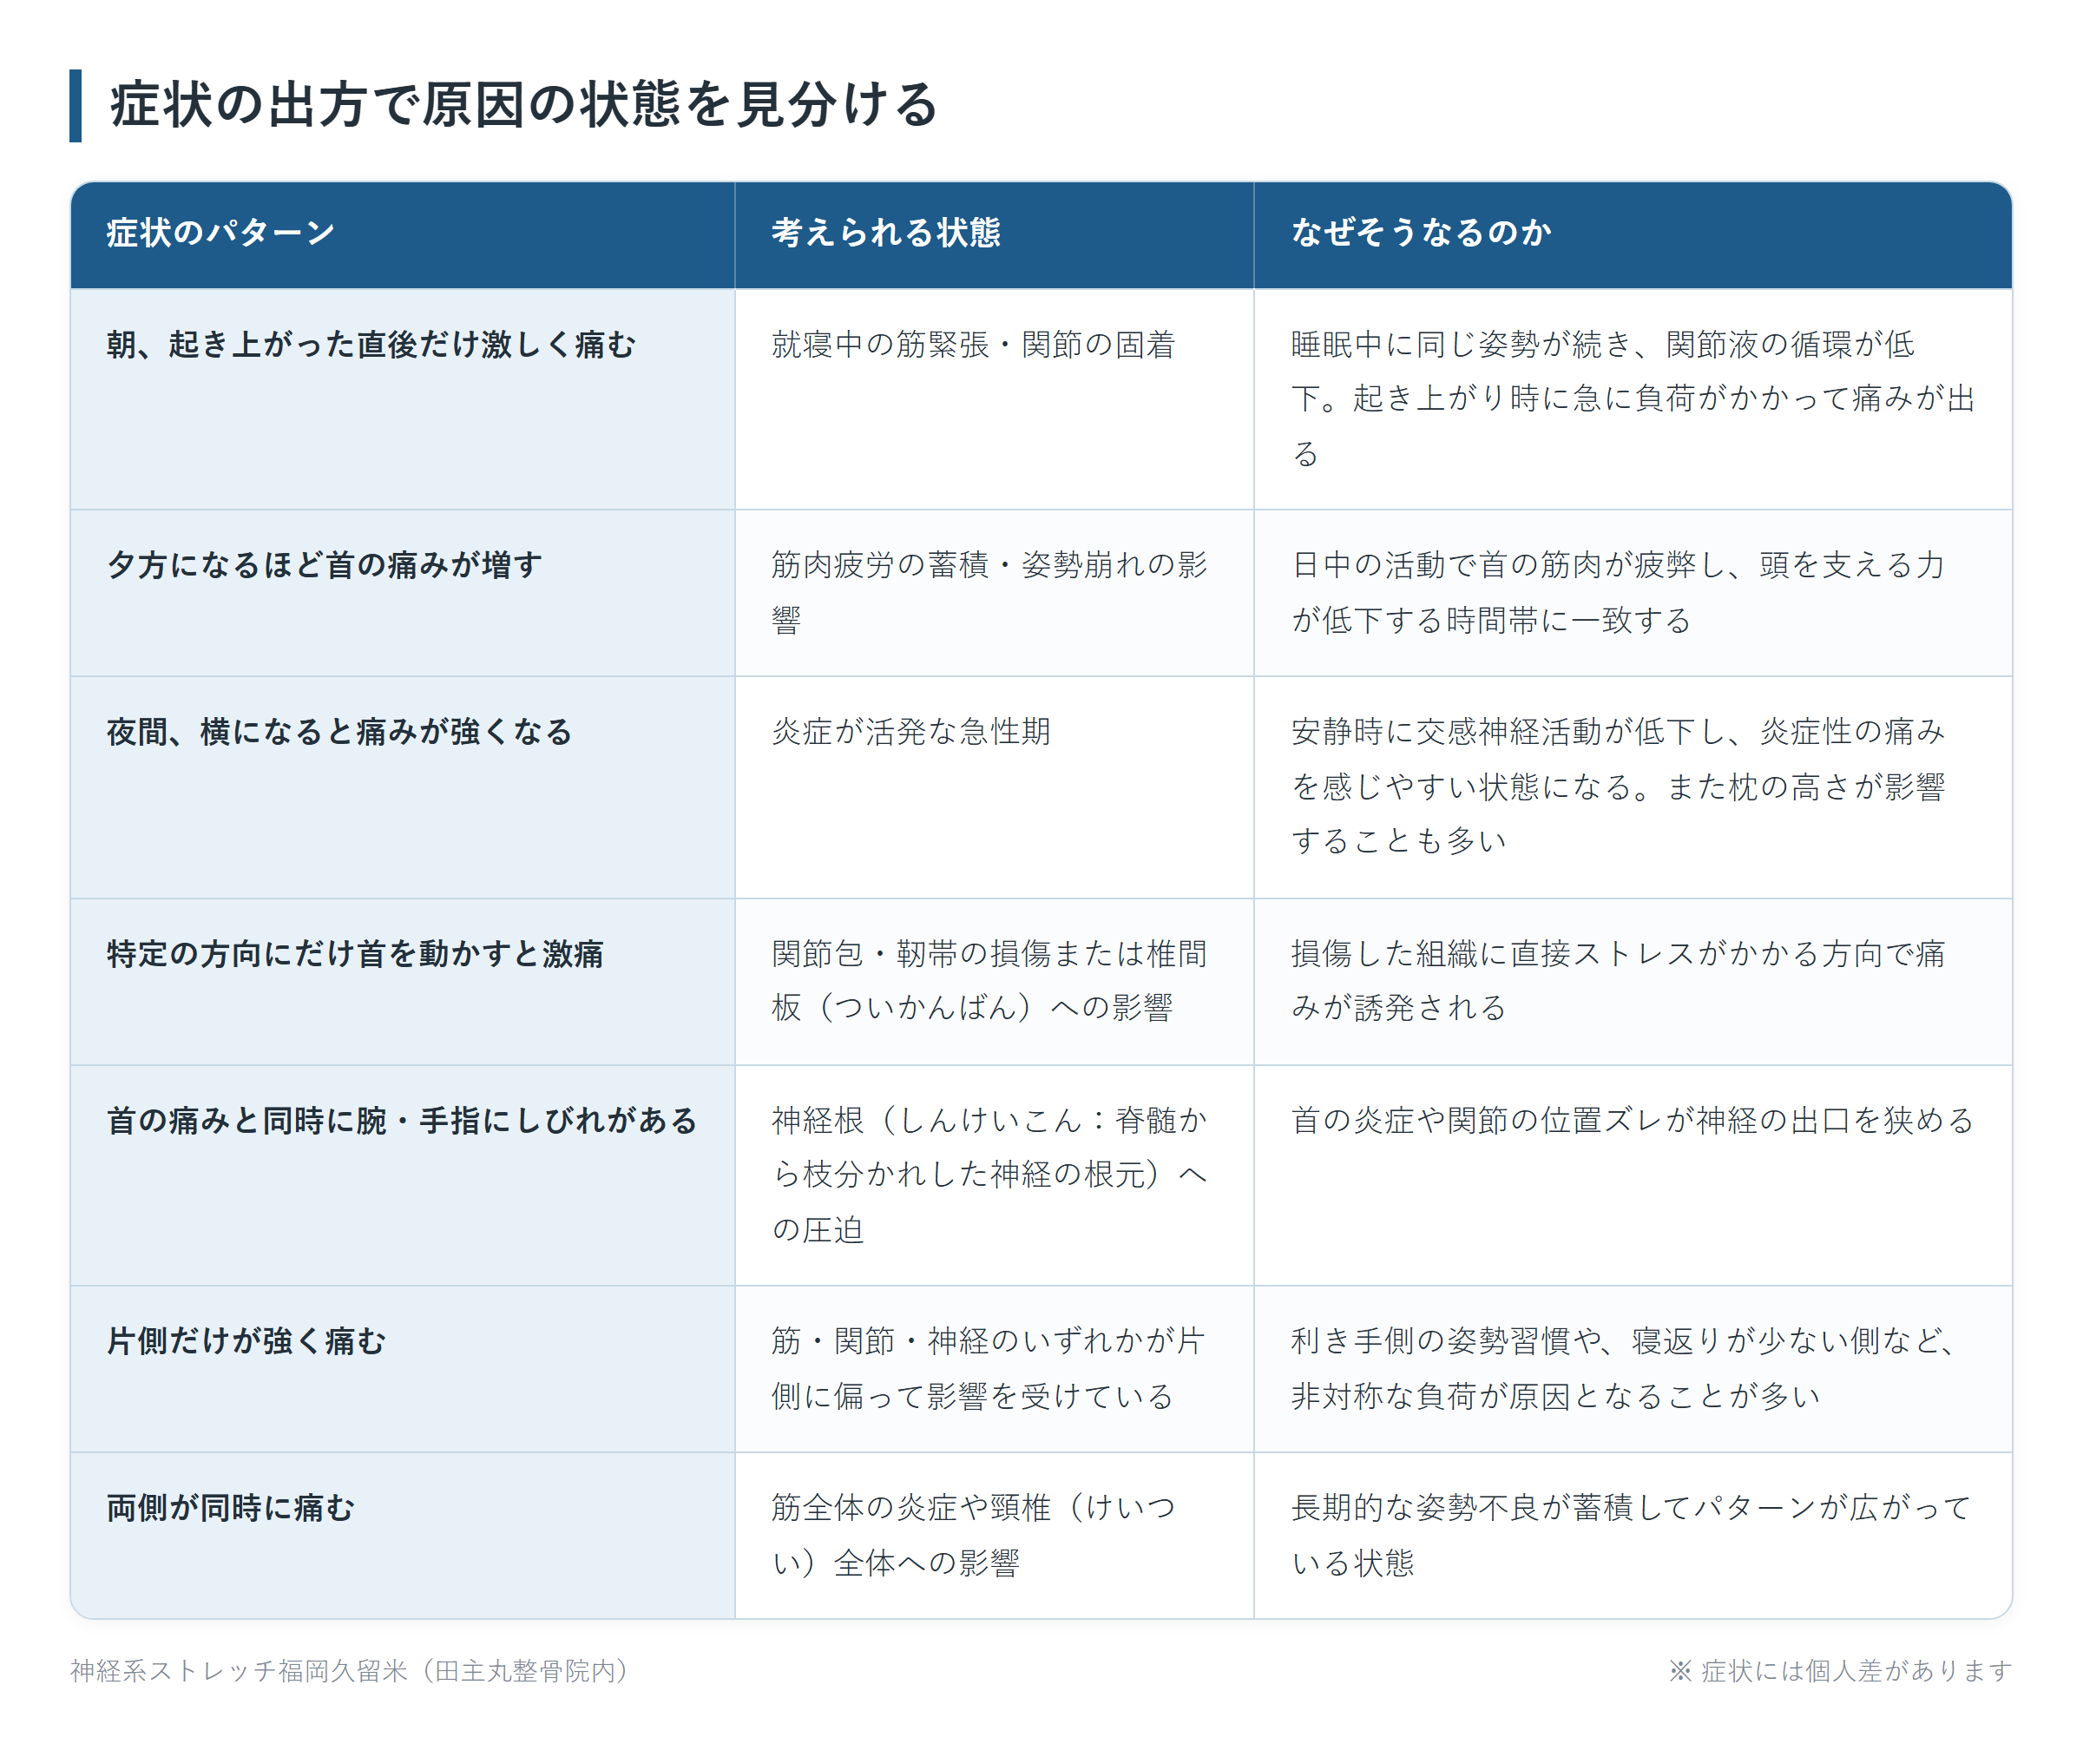This screenshot has height=1764, width=2083.
Task: Click the footer 神経系ストレッチ福岡久留米（田主丸整骨院内）
Action: (x=349, y=1671)
